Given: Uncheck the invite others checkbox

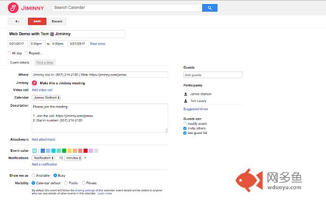Looking at the screenshot, I should (x=185, y=128).
